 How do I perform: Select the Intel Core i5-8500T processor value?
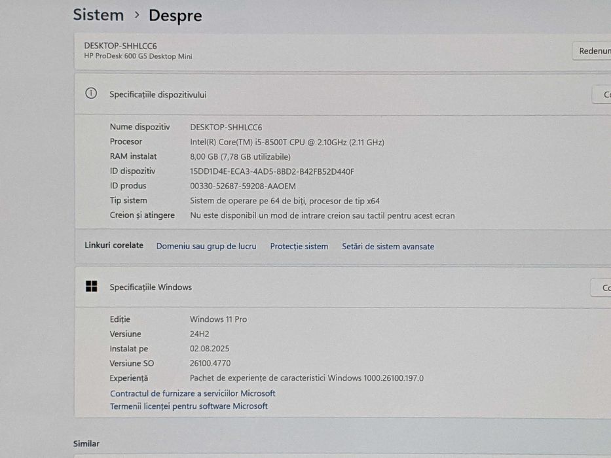click(x=287, y=142)
